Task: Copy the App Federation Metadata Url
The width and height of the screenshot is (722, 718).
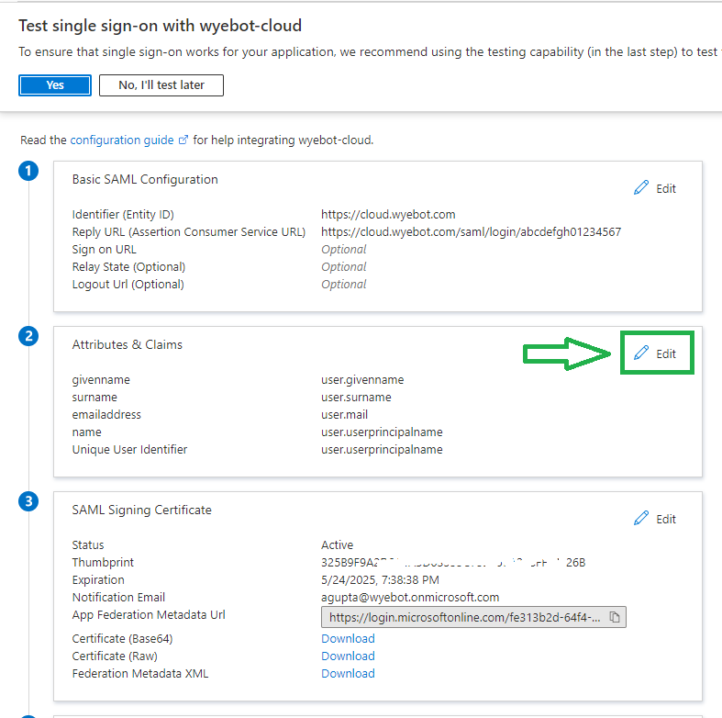Action: click(x=615, y=617)
